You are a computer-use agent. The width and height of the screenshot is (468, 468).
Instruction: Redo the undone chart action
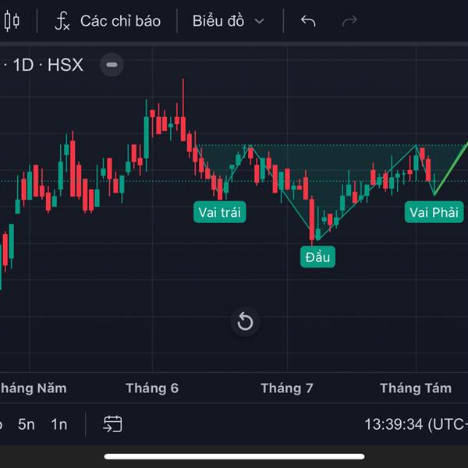pos(349,21)
